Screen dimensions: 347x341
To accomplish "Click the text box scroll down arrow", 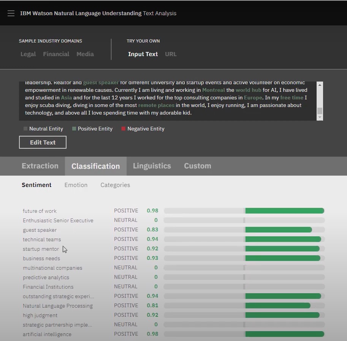I will coord(320,117).
